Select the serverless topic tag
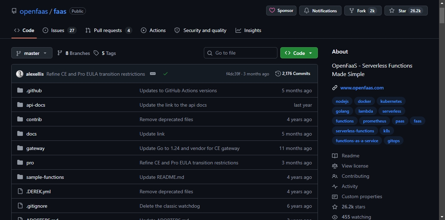Screen dimensions: 445x220 [x=392, y=111]
